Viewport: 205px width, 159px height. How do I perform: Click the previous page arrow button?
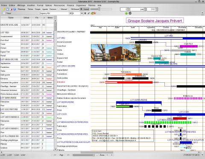pyautogui.click(x=55, y=155)
